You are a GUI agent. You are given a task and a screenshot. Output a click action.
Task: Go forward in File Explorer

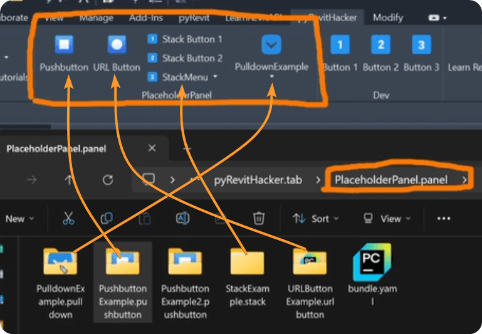[x=32, y=180]
